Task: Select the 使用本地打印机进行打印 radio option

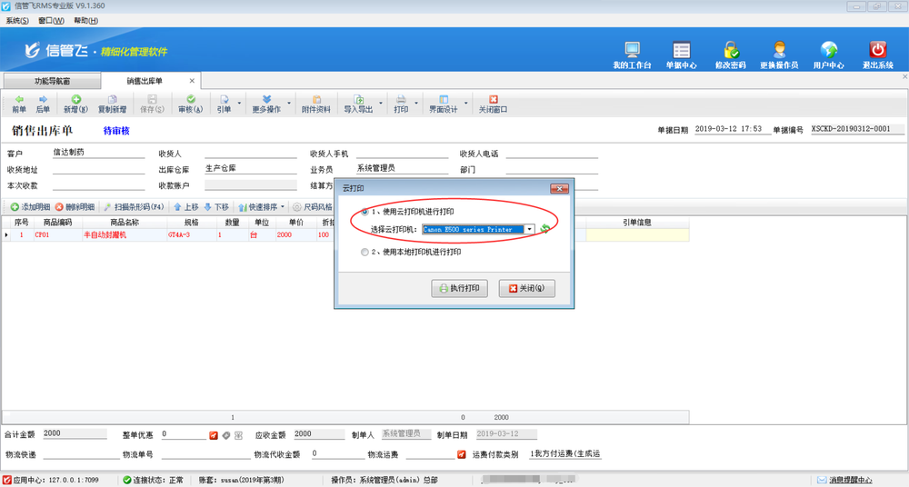Action: coord(365,253)
